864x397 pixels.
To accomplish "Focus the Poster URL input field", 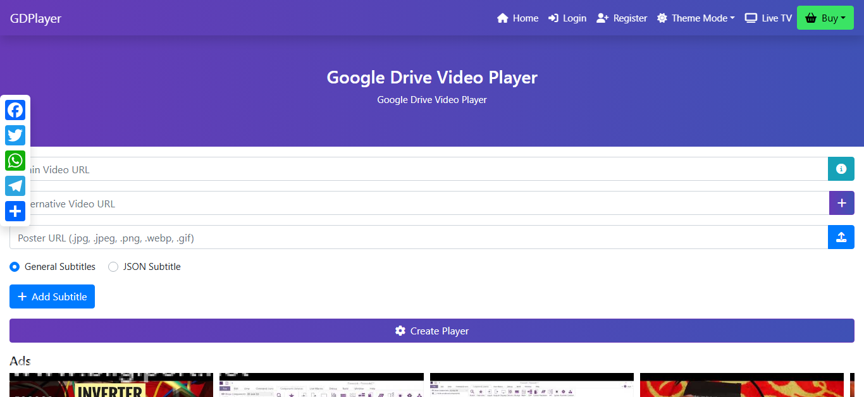I will tap(419, 237).
